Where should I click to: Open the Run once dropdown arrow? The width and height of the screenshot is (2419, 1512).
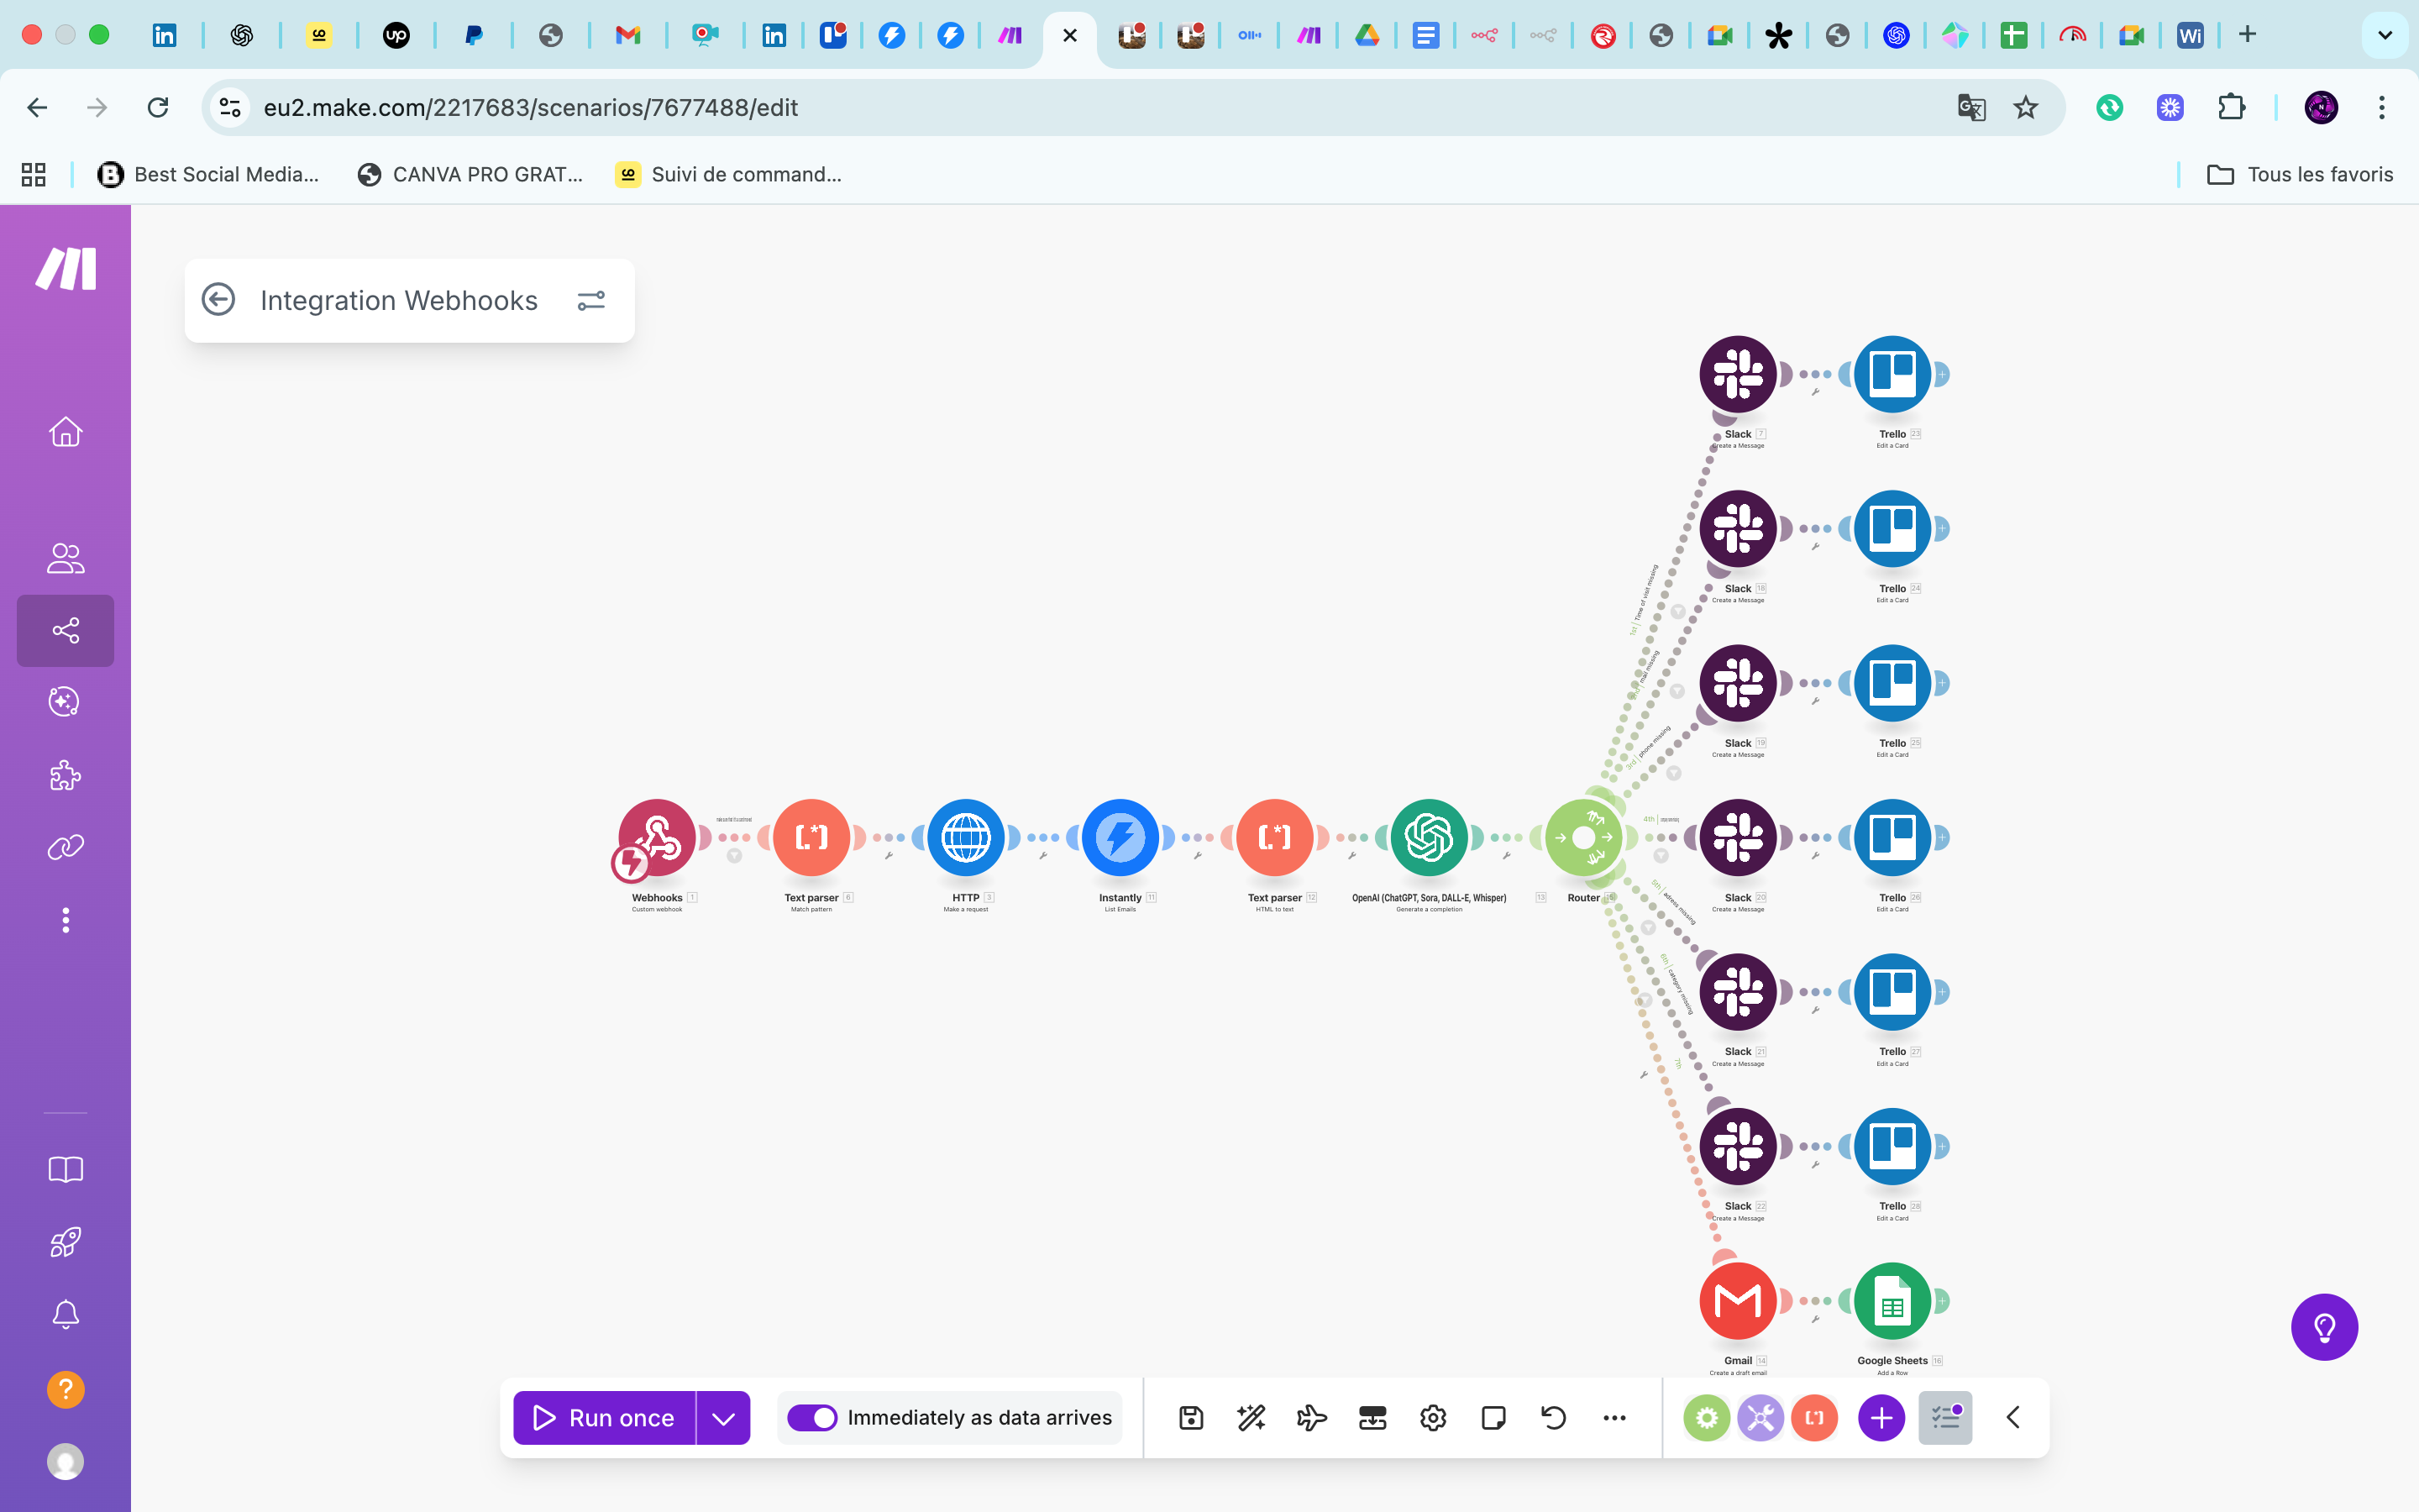724,1417
